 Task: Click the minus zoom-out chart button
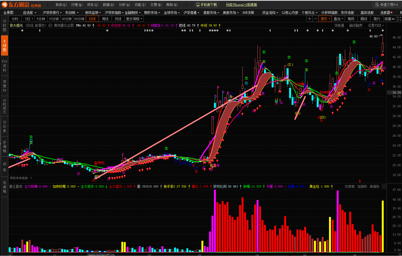tap(315, 19)
